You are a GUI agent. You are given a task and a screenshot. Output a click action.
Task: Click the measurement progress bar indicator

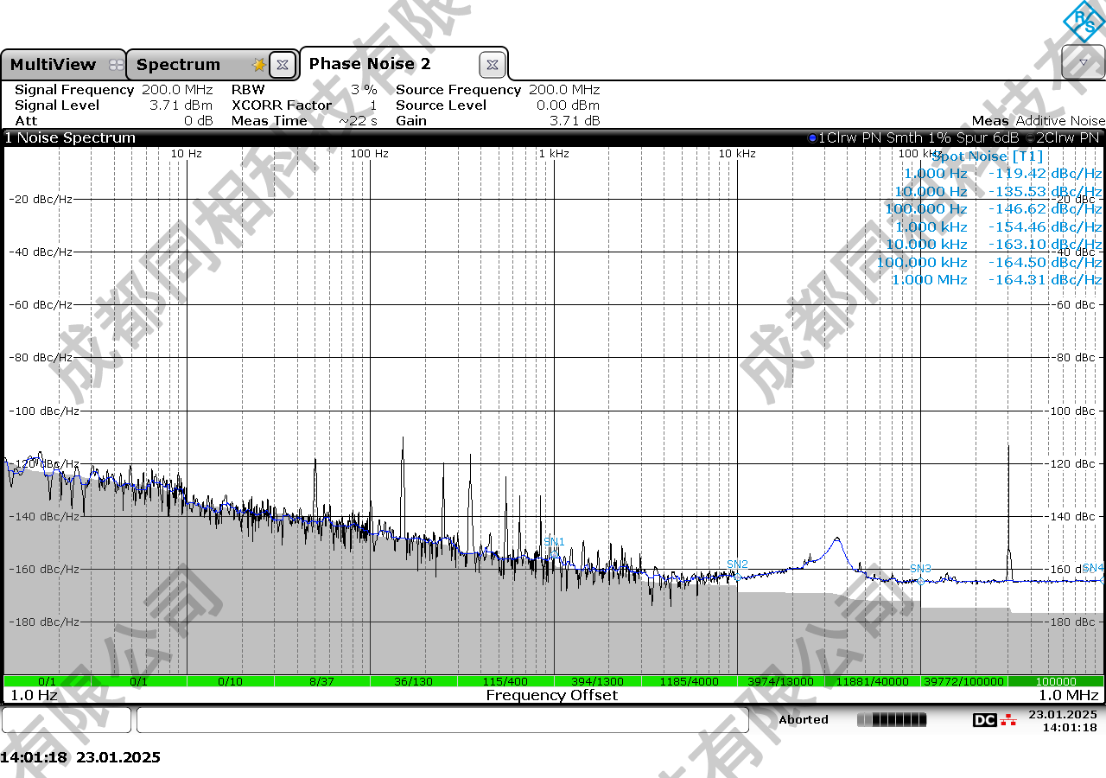(891, 720)
